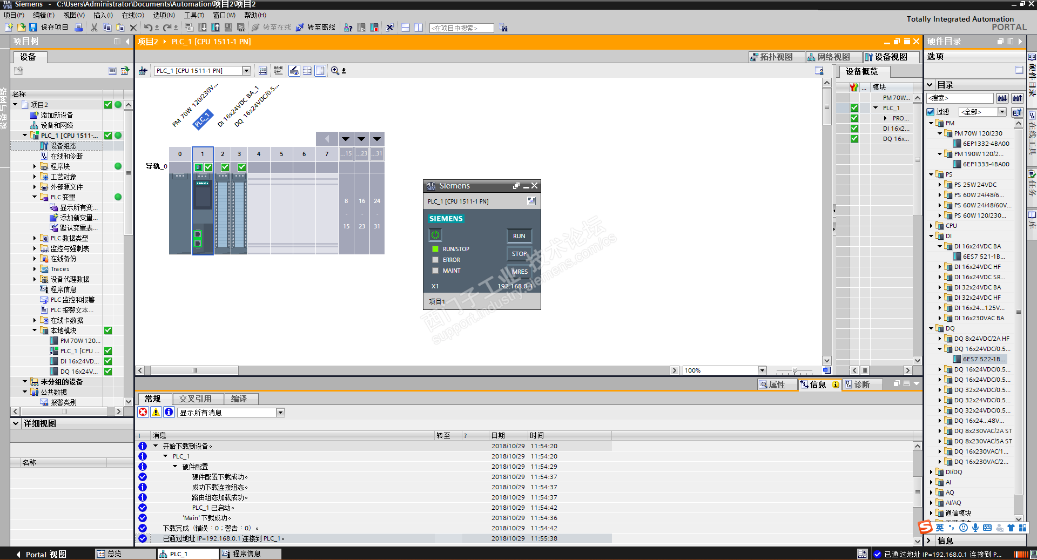Click the PLCSIM STOP button
Screen dimensions: 1037x560
point(519,254)
